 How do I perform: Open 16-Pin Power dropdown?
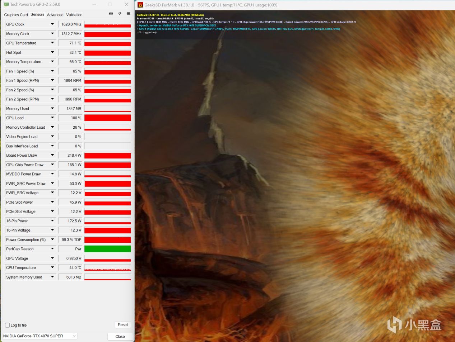[52, 221]
